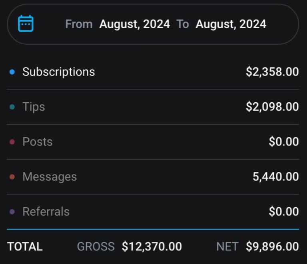Open the date range selector pill
This screenshot has width=307, height=264.
click(153, 24)
